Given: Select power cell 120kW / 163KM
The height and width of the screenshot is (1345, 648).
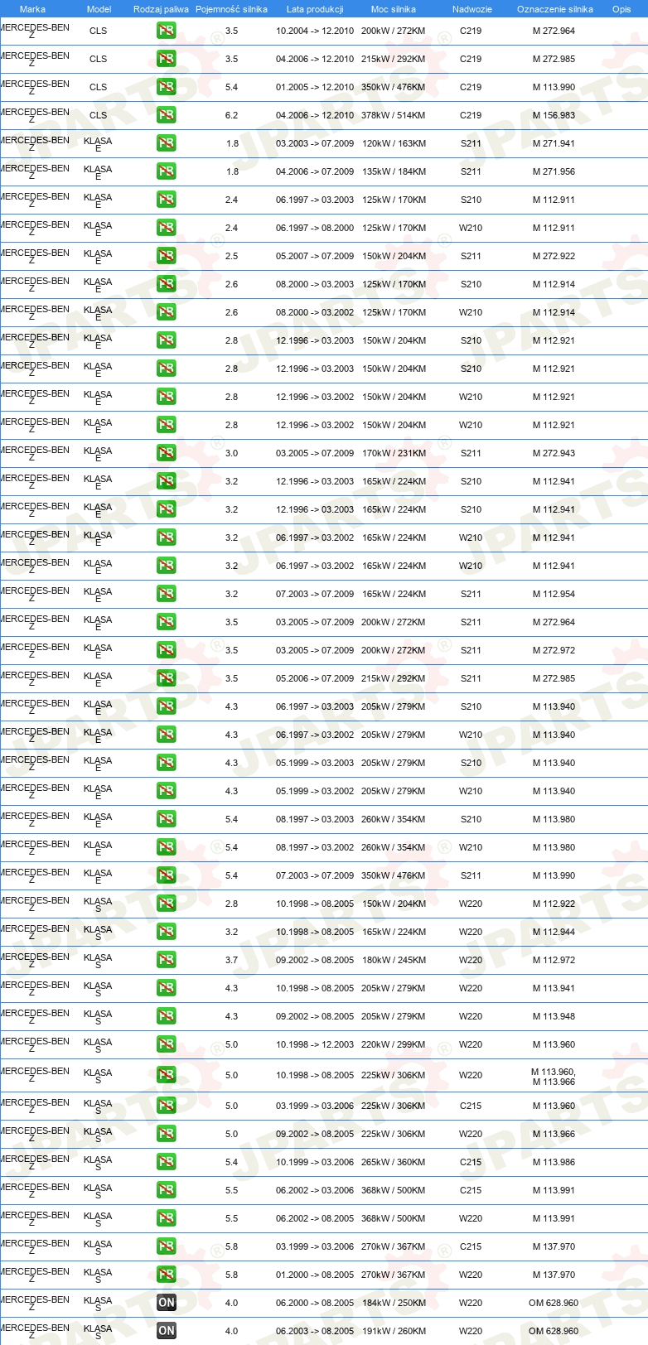Looking at the screenshot, I should 394,144.
